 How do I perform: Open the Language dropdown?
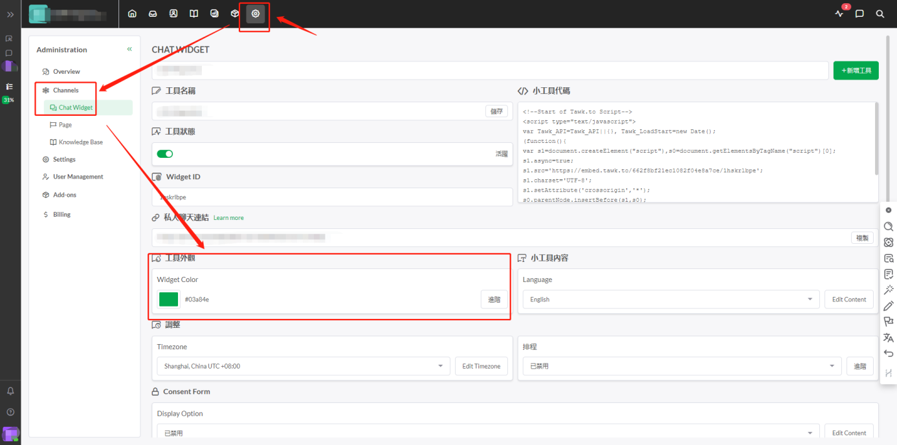[670, 299]
